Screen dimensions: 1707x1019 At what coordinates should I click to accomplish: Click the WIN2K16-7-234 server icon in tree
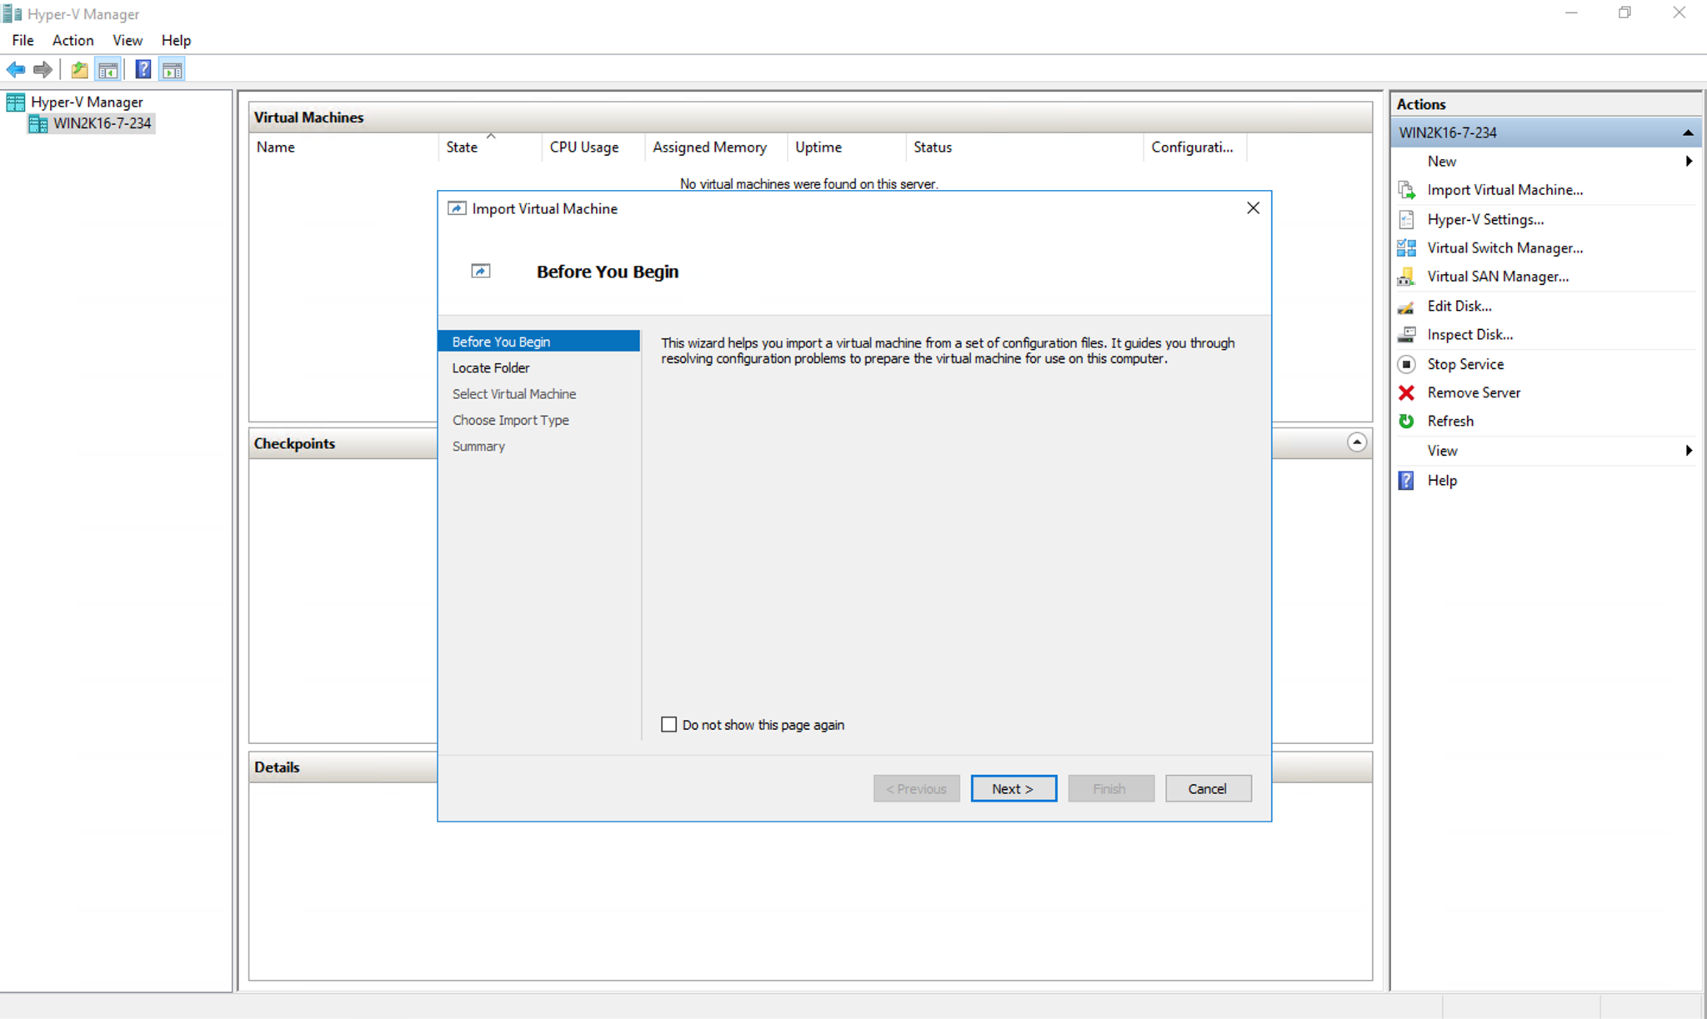click(38, 123)
